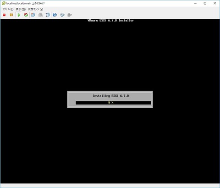This screenshot has height=188, width=220.
Task: Minimize the ESXi console window
Action: tap(195, 3)
